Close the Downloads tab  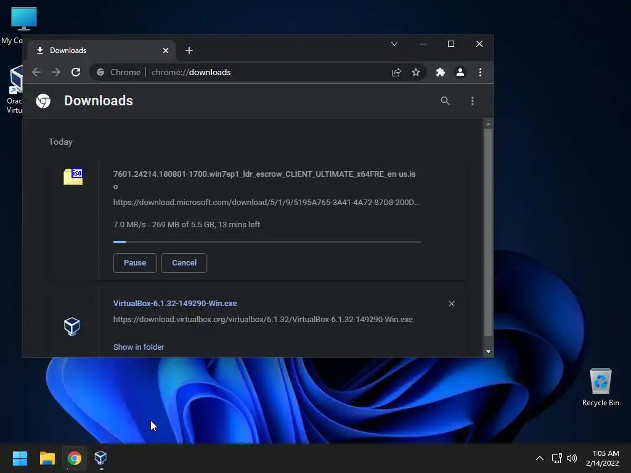tap(165, 51)
